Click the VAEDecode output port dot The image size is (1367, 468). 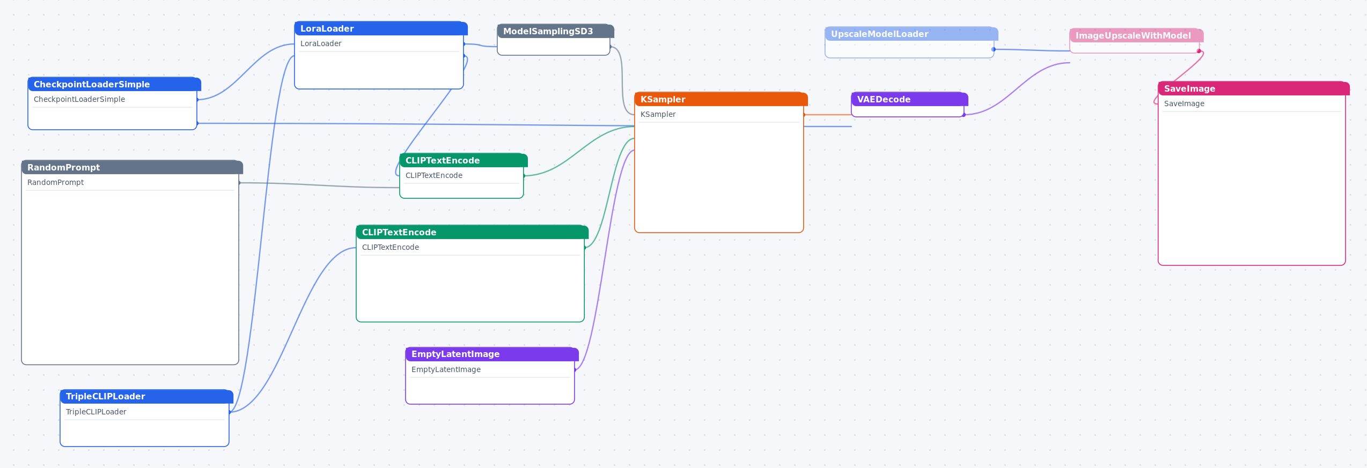click(964, 115)
